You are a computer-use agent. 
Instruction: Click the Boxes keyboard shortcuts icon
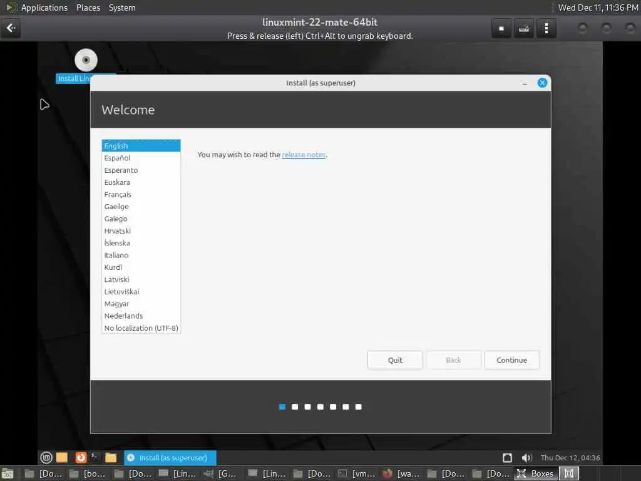pos(524,28)
